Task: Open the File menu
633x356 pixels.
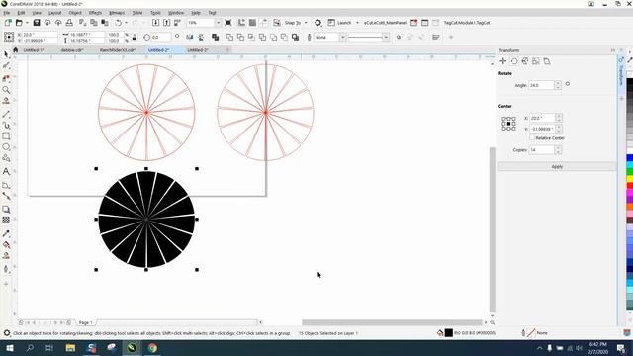Action: pyautogui.click(x=7, y=13)
